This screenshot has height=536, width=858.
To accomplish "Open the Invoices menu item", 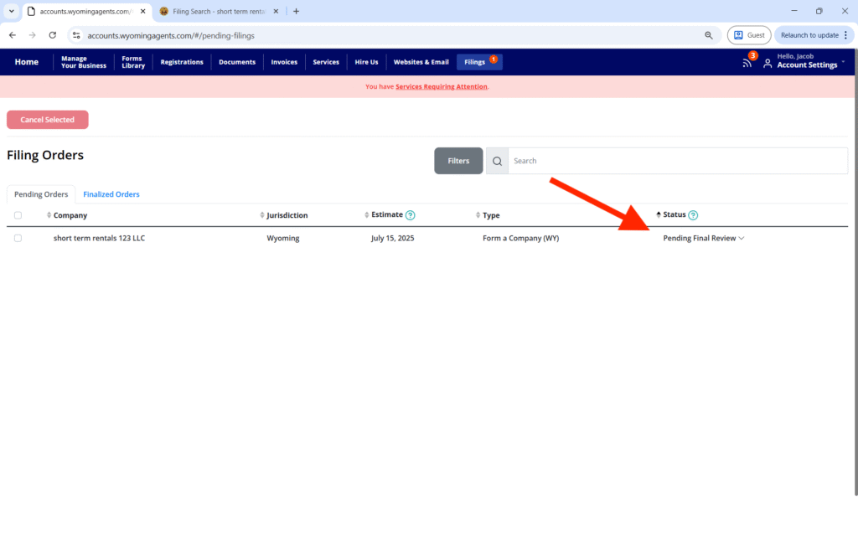I will point(284,62).
